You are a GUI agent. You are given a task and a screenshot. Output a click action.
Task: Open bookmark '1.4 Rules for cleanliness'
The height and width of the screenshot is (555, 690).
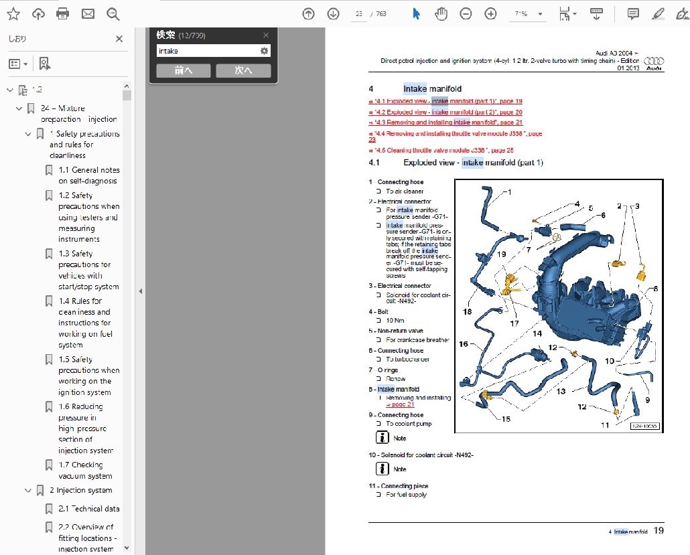tap(86, 323)
